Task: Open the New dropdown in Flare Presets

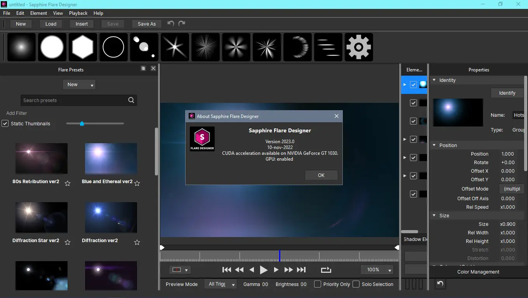Action: point(79,85)
